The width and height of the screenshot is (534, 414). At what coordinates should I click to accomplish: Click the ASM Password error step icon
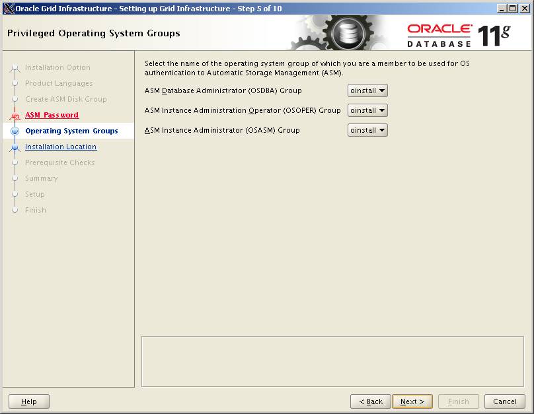coord(15,116)
